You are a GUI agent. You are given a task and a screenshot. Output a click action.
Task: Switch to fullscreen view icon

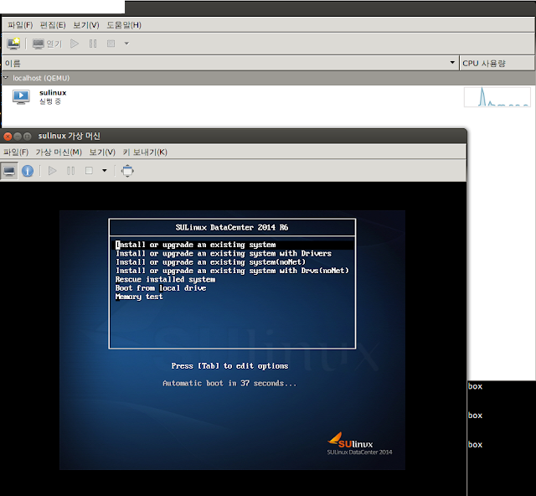pos(127,170)
